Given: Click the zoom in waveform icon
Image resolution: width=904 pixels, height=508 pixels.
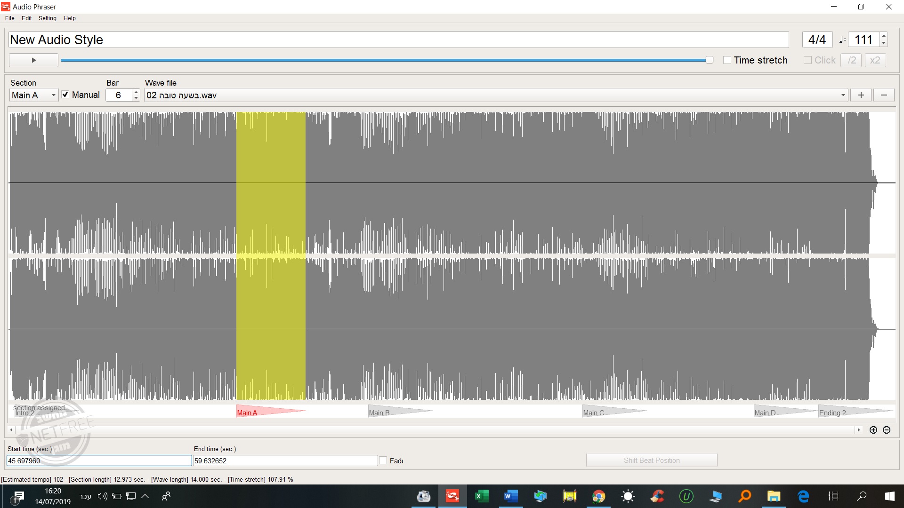Looking at the screenshot, I should point(873,430).
